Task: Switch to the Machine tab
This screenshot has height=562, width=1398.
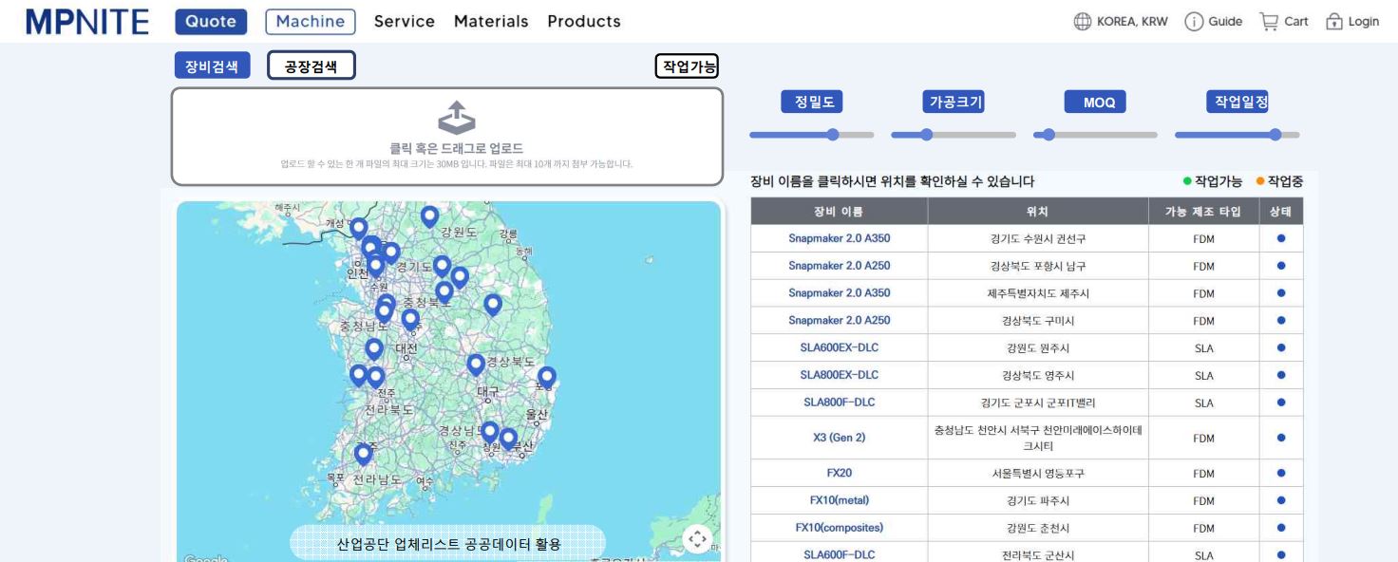Action: (x=311, y=21)
